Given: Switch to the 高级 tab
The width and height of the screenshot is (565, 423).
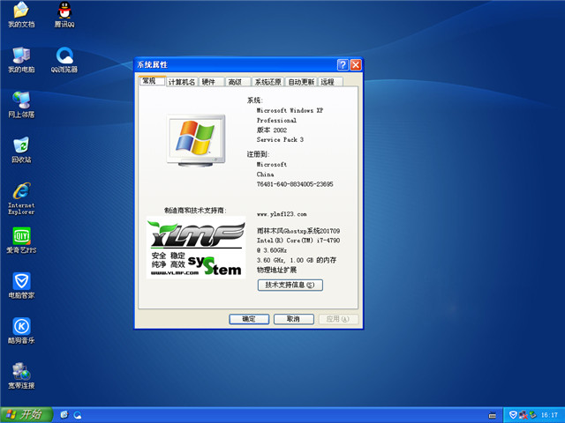Looking at the screenshot, I should (x=238, y=82).
